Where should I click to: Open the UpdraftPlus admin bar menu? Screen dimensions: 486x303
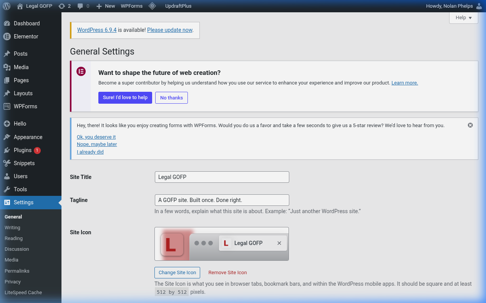(178, 6)
